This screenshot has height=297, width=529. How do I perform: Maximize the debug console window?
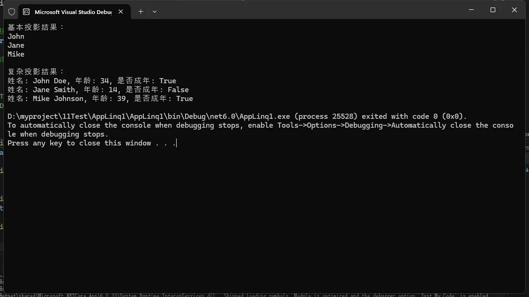(x=493, y=10)
